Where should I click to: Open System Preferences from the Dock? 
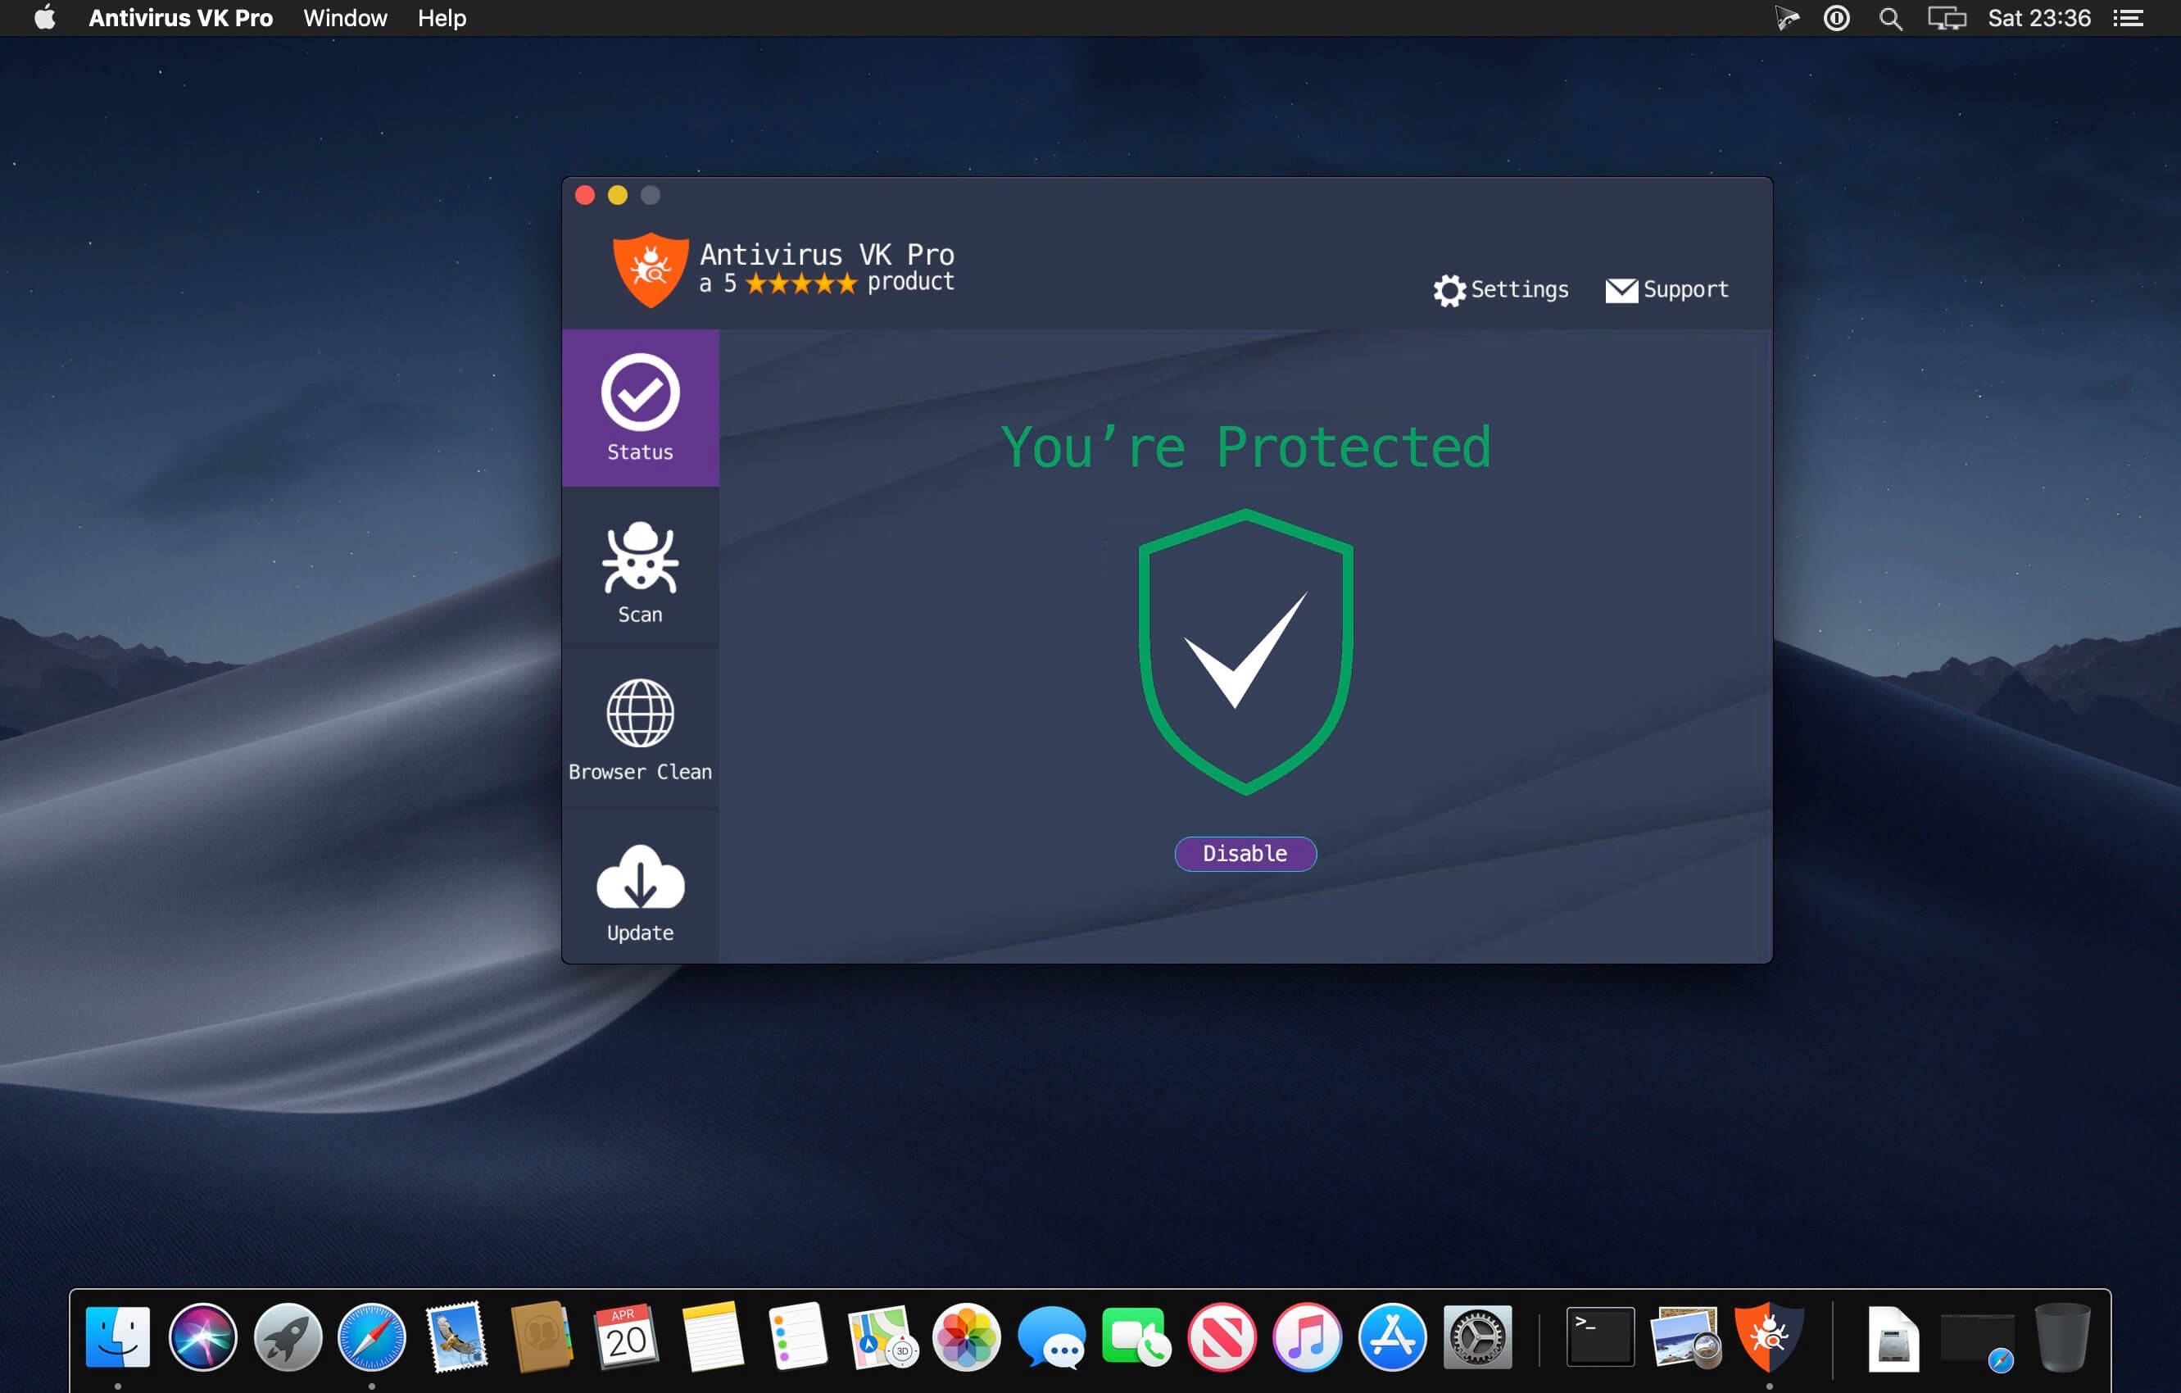pyautogui.click(x=1477, y=1336)
